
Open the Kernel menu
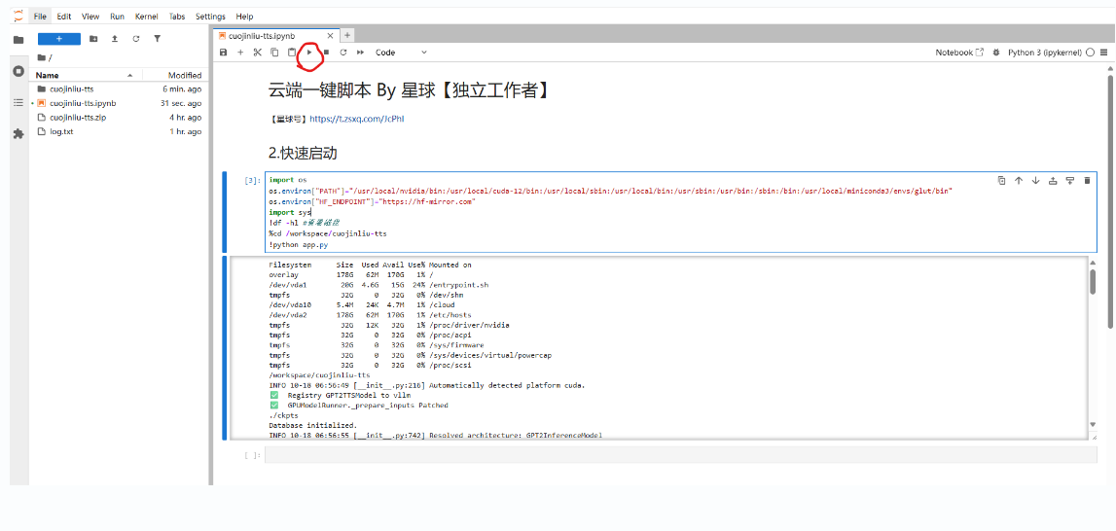145,17
